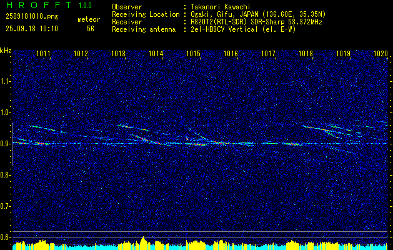
Task: Select the version number 1.0.0
Action: tap(85, 6)
